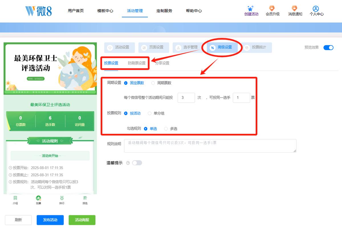342x236 pixels.
Task: Select 单选 for 勾选规则
Action: 150,129
